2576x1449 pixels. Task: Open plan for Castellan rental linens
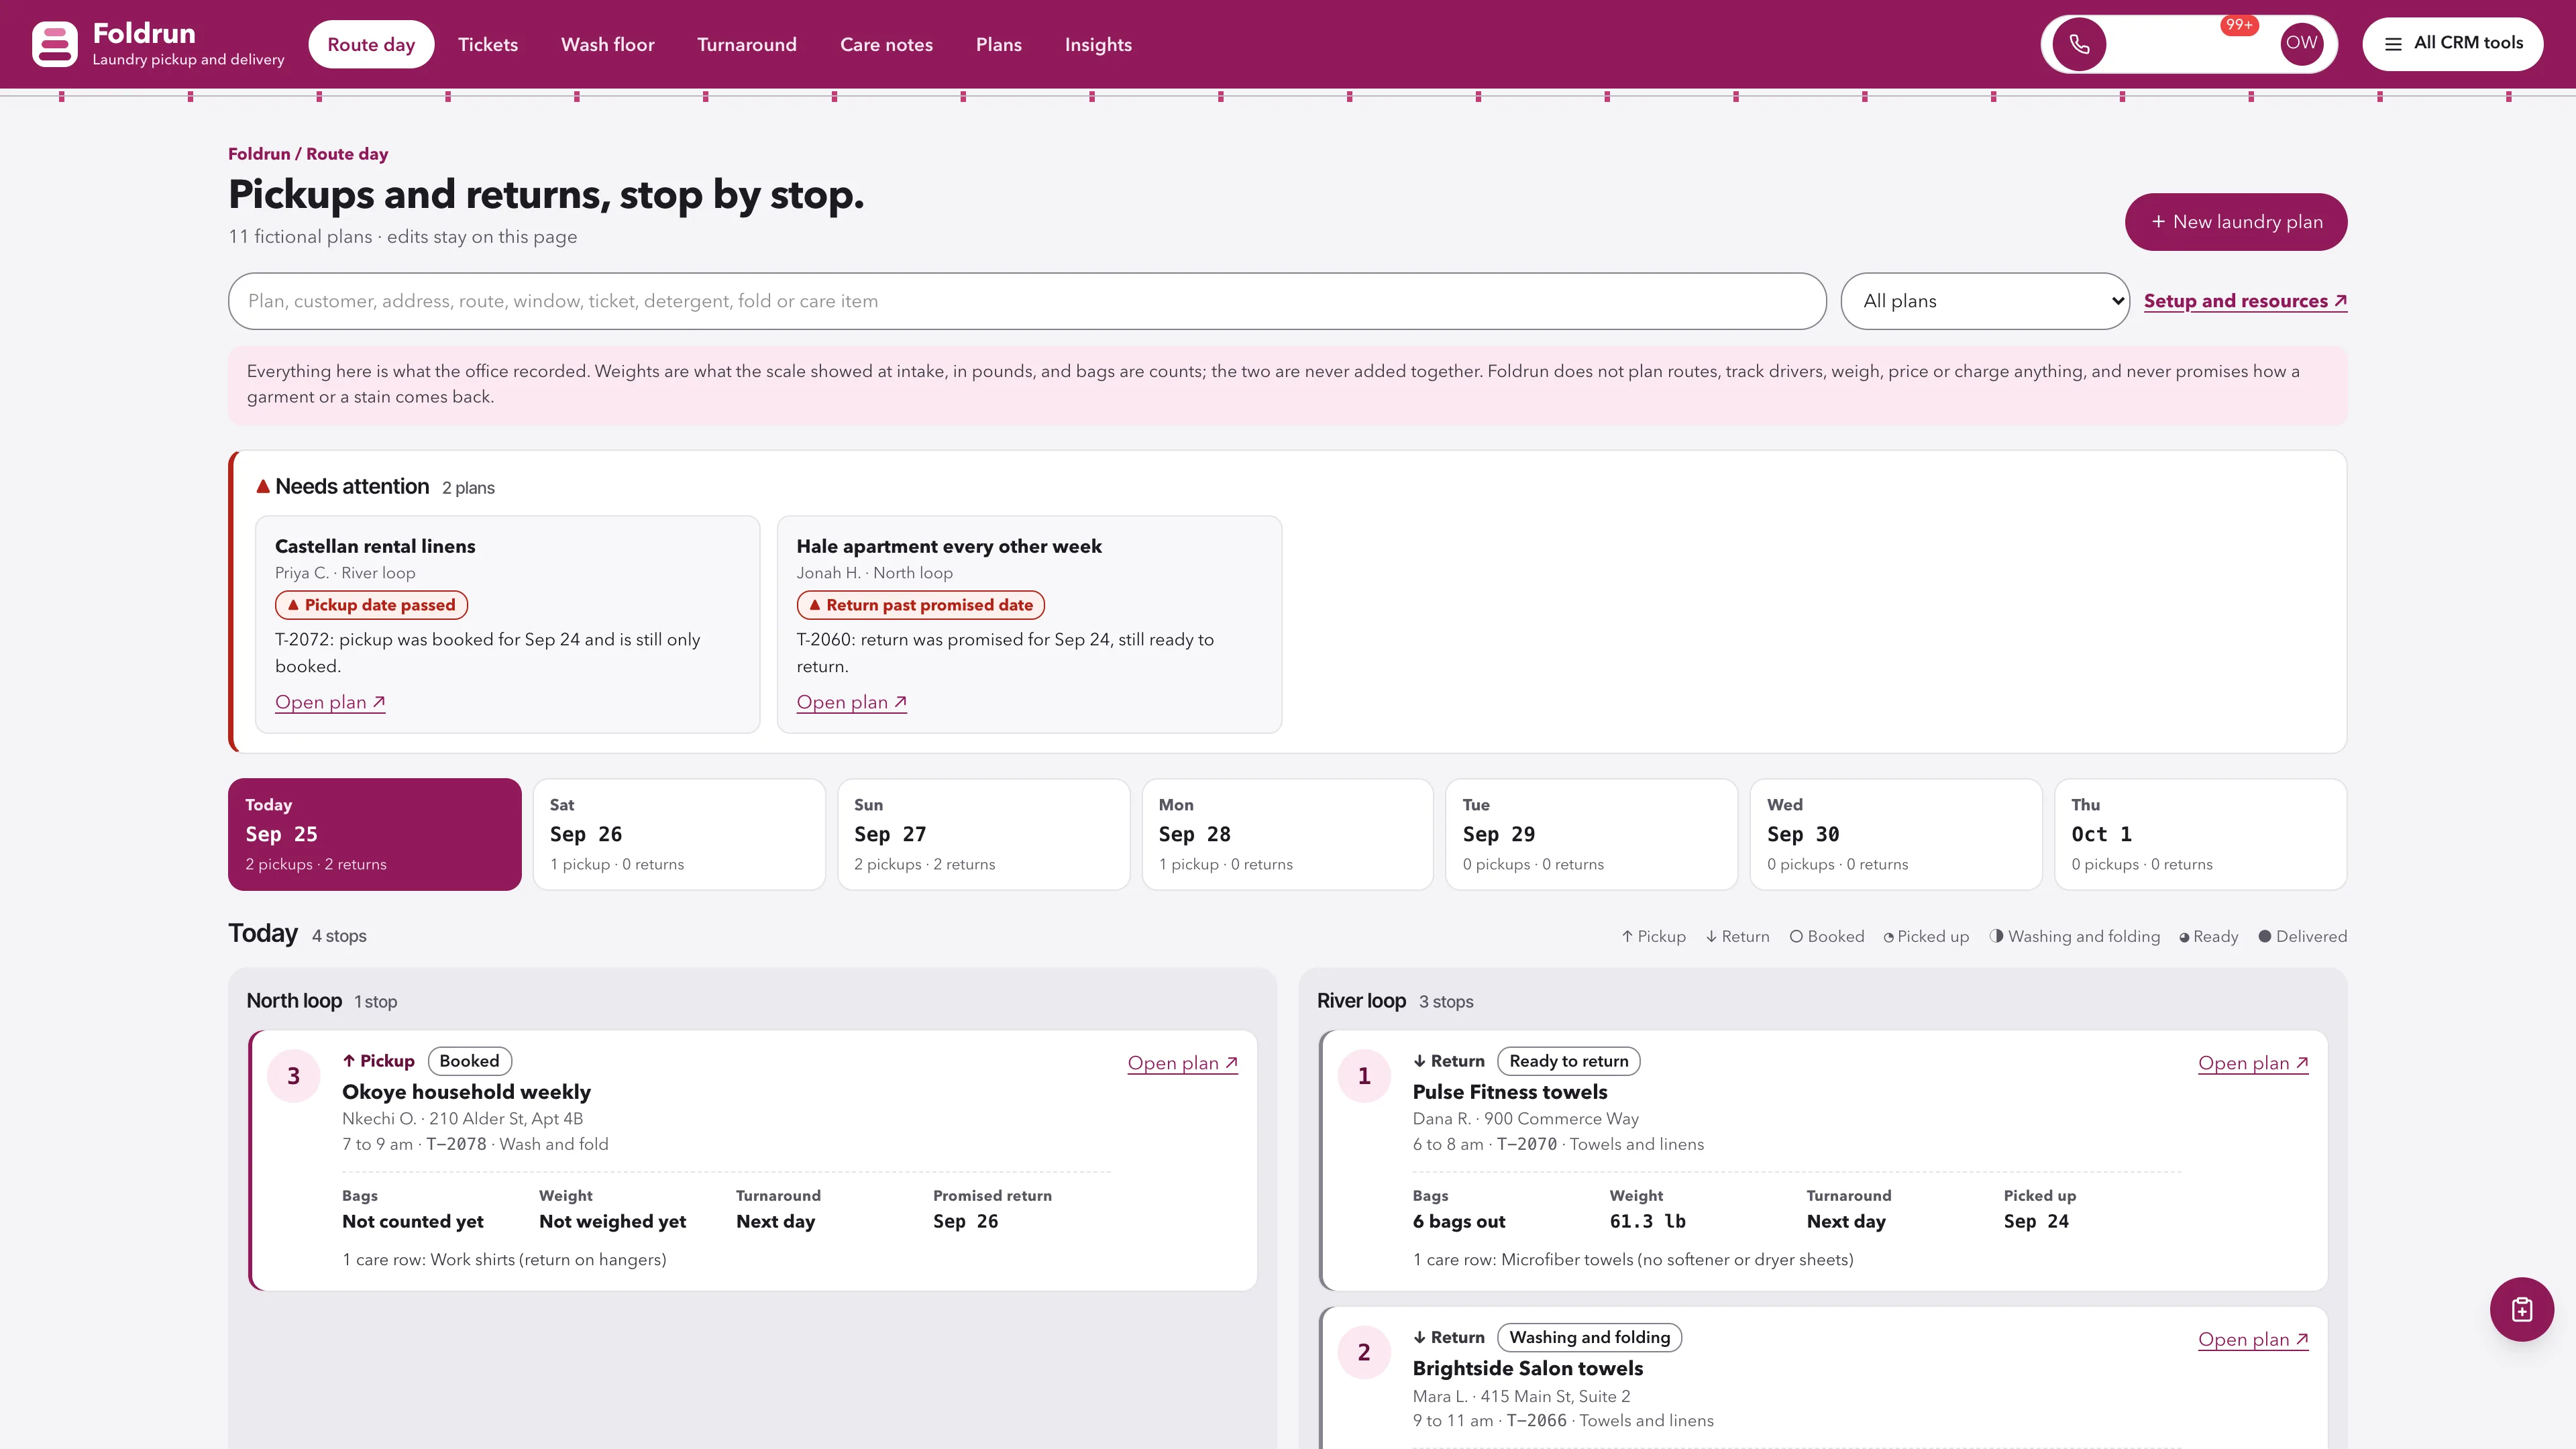click(330, 702)
